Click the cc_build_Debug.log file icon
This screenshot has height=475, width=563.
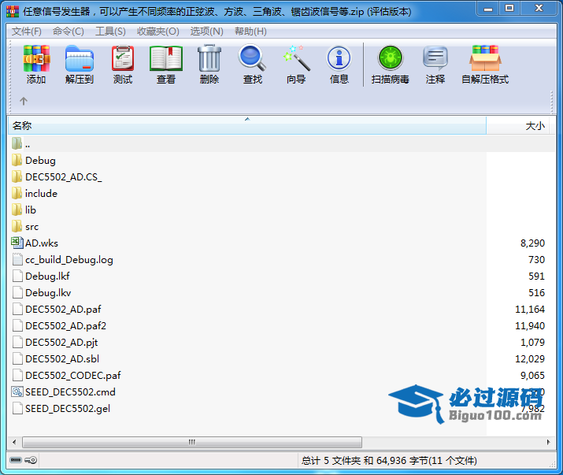(x=17, y=259)
